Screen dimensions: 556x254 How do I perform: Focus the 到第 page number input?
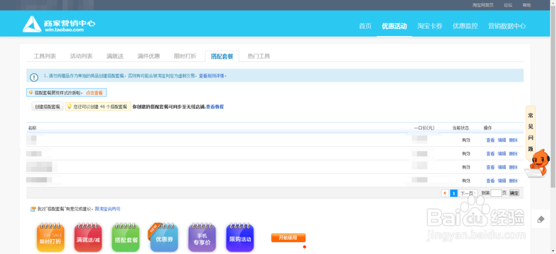pos(496,193)
